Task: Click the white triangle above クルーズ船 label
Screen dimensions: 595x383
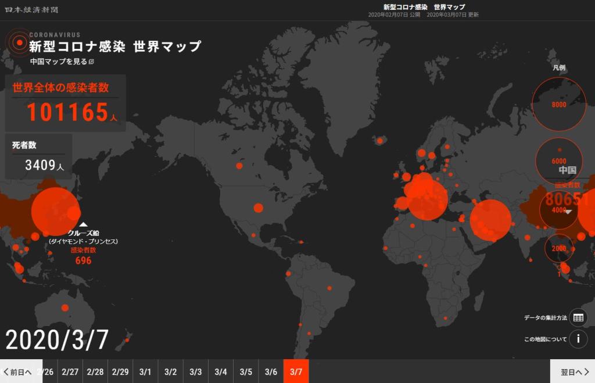Action: coord(83,224)
